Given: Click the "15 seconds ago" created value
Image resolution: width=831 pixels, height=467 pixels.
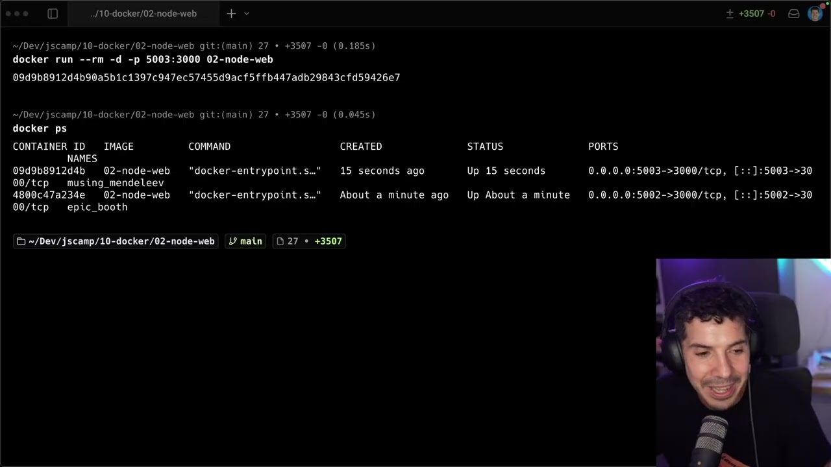Looking at the screenshot, I should click(x=382, y=171).
